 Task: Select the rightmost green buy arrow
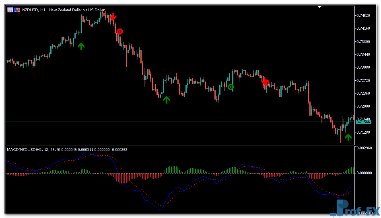point(348,137)
